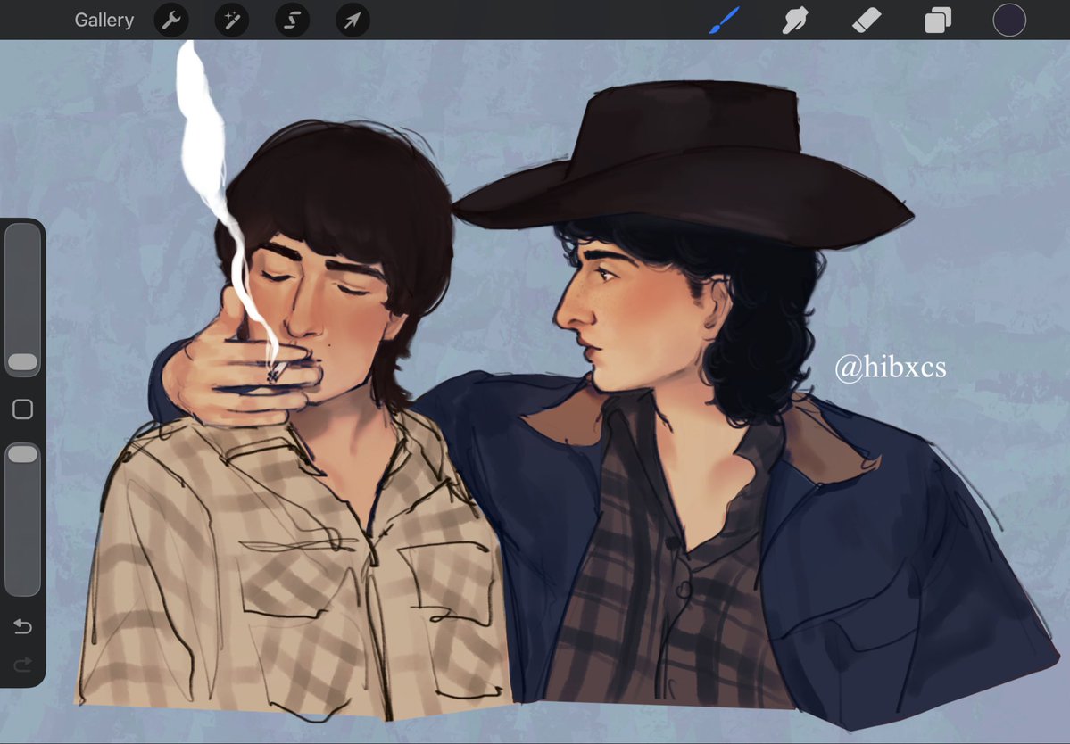Open the Gallery view
The height and width of the screenshot is (744, 1070).
click(x=104, y=21)
